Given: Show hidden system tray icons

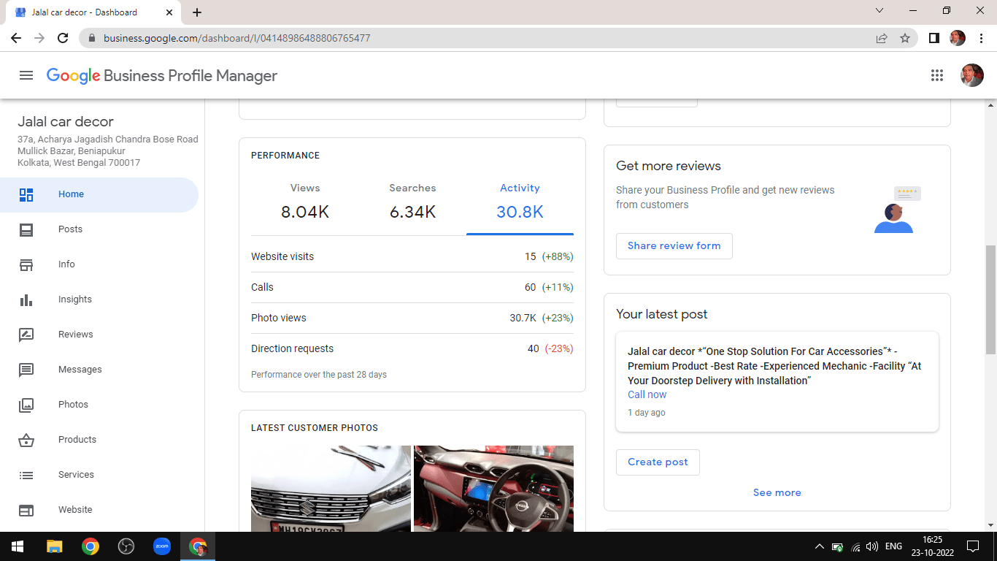Looking at the screenshot, I should click(x=819, y=546).
